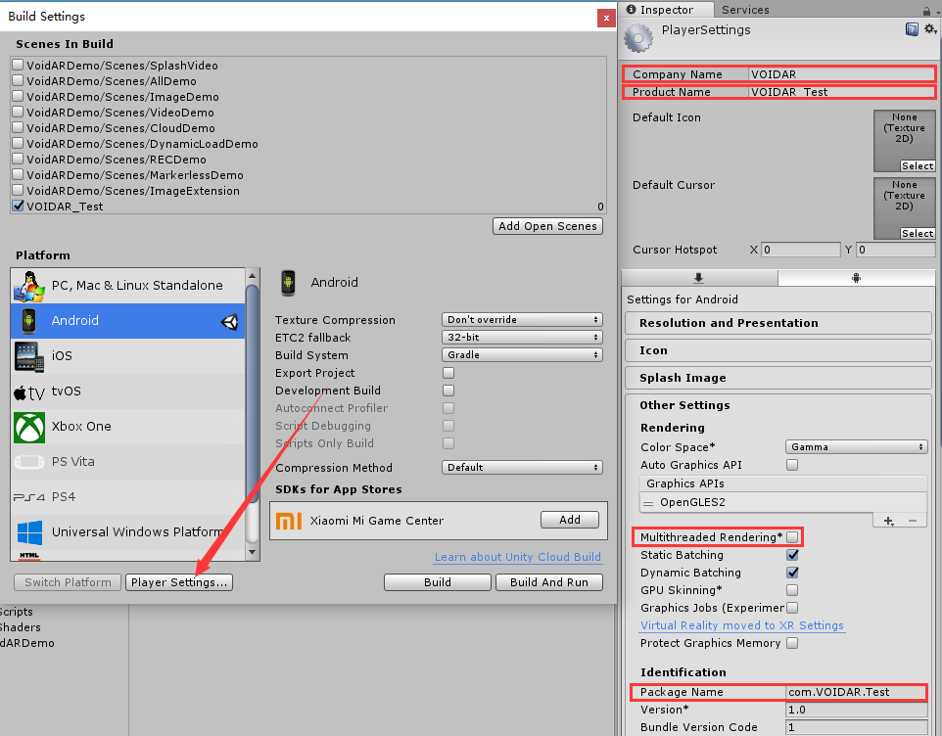Click the Player Settings button
The image size is (942, 736).
coord(179,582)
